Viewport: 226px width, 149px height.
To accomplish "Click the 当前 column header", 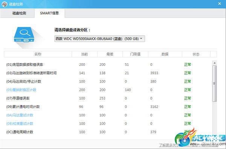I will (84, 54).
